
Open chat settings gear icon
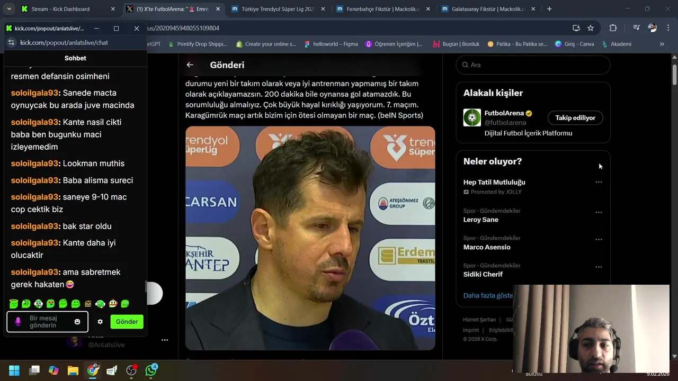[x=100, y=322]
